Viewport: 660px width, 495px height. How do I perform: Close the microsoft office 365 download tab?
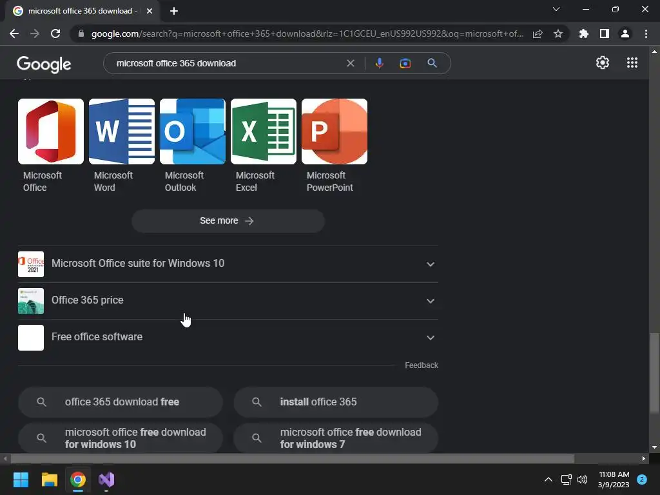tap(150, 11)
